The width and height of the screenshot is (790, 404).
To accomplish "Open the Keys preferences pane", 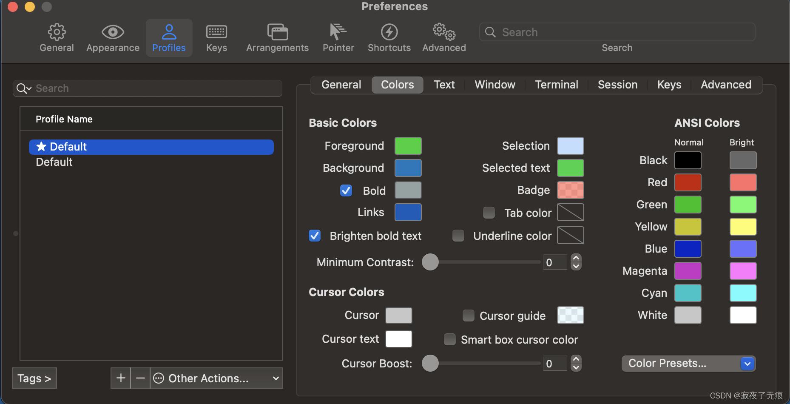I will click(x=216, y=37).
